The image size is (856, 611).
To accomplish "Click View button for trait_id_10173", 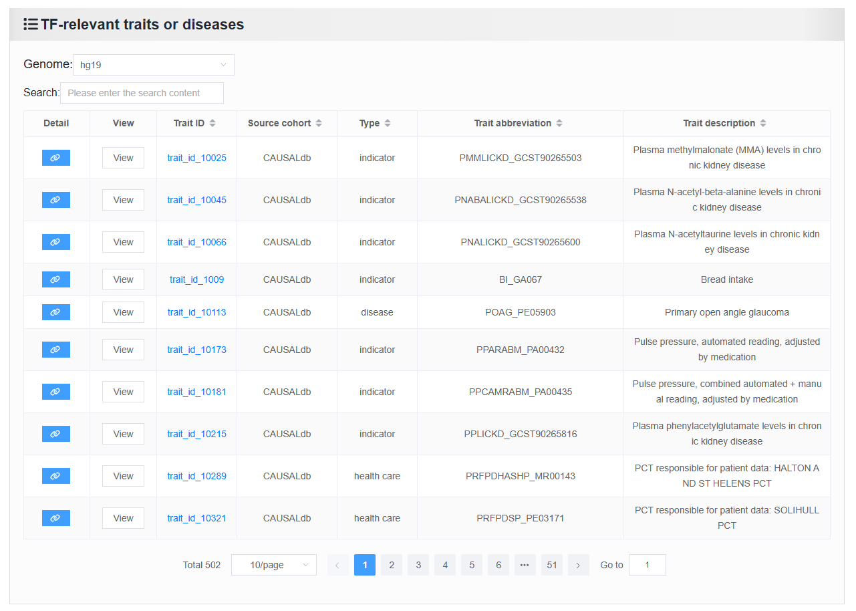I will pyautogui.click(x=123, y=350).
